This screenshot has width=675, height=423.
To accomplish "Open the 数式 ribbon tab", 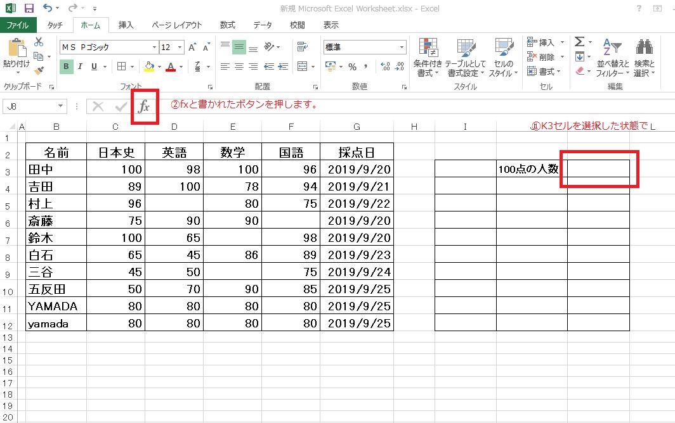I will 227,25.
